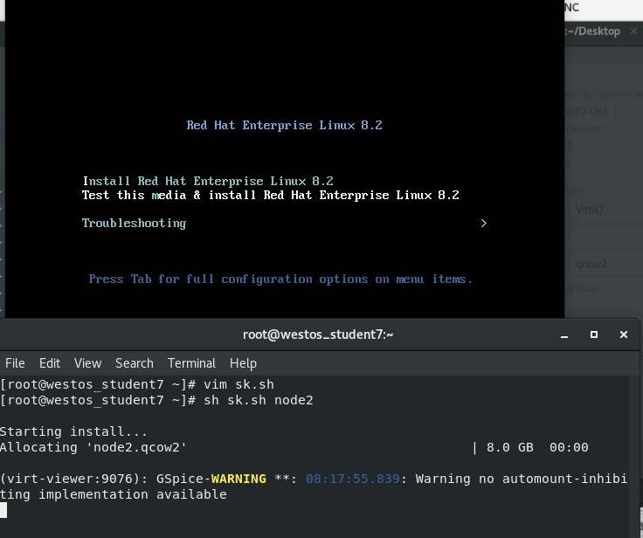Maximize the root@westos_student7 terminal window

[x=594, y=335]
